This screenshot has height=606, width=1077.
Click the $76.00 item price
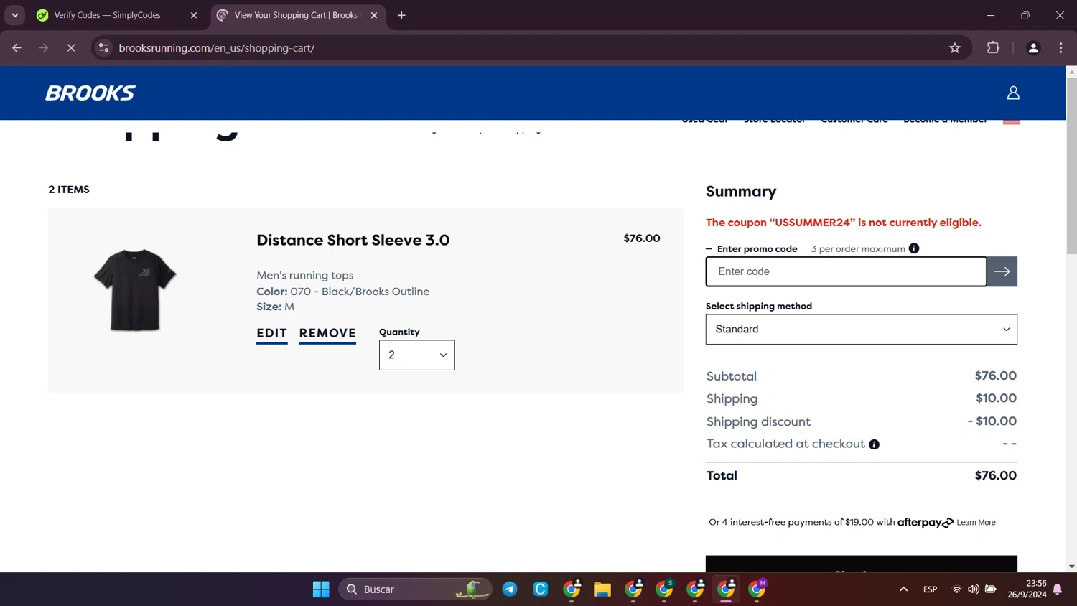pos(642,238)
